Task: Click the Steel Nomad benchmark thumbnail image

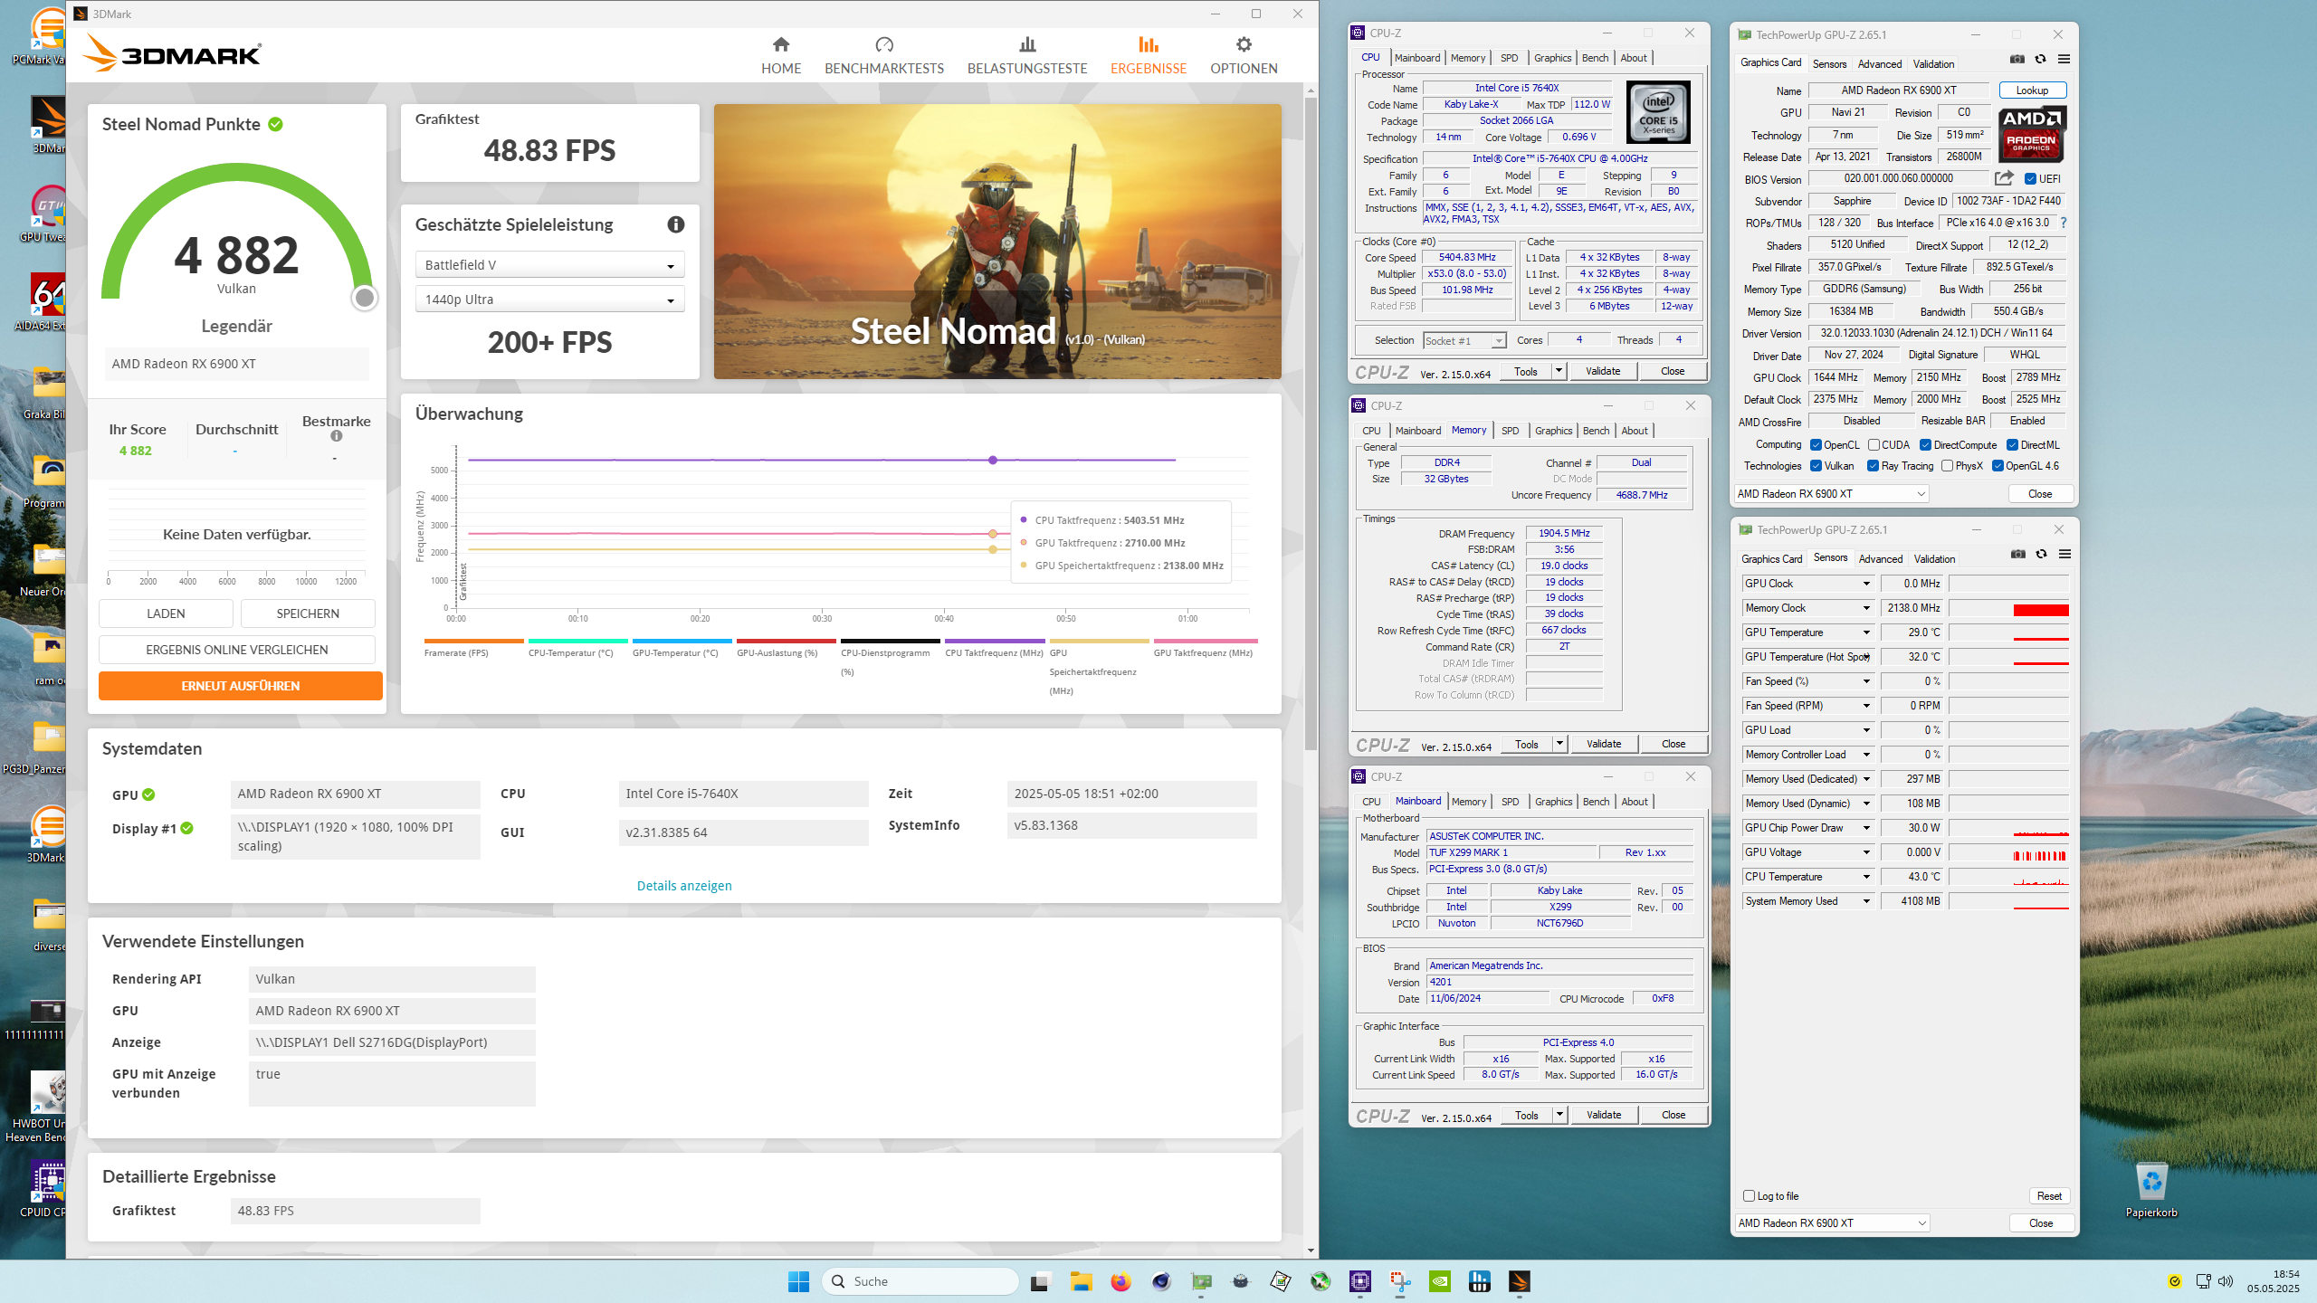Action: pyautogui.click(x=996, y=242)
